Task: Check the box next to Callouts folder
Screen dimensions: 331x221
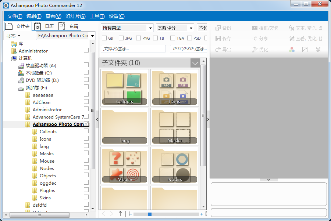Action: pyautogui.click(x=86, y=131)
